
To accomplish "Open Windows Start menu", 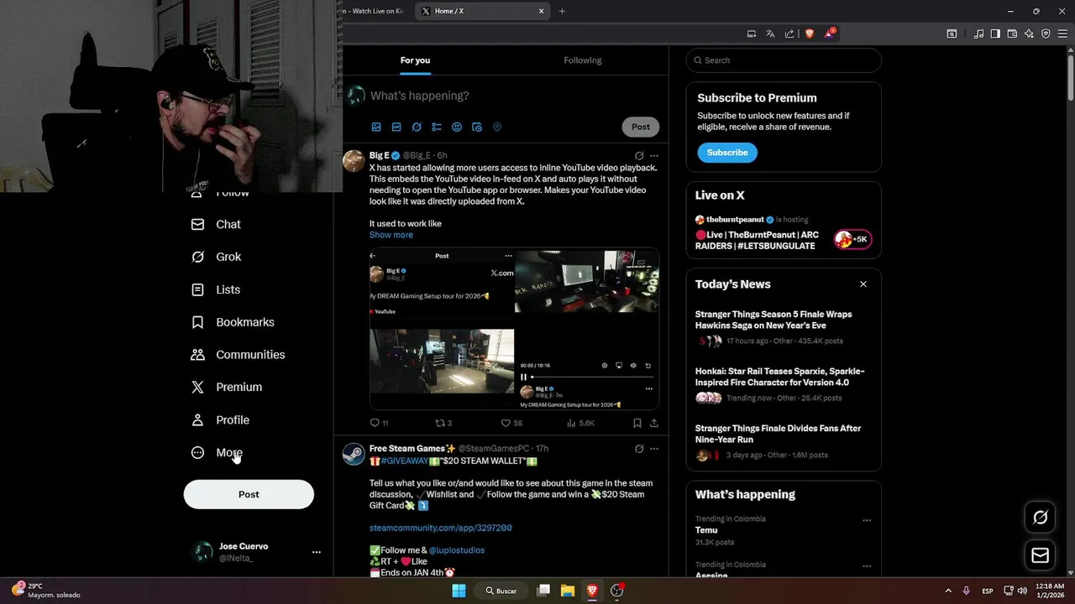I will (459, 591).
